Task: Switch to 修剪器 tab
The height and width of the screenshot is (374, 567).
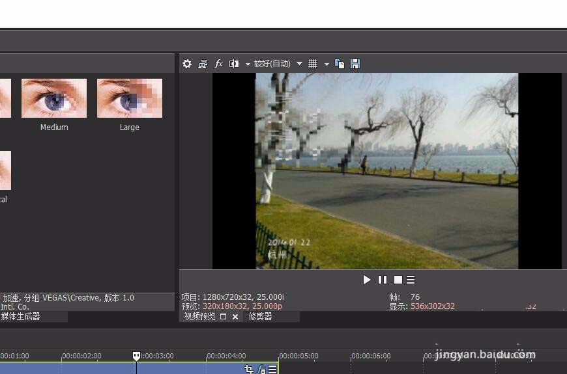Action: point(260,317)
